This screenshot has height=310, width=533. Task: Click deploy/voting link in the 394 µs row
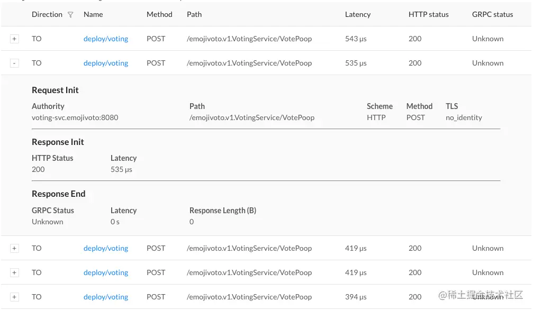click(106, 297)
